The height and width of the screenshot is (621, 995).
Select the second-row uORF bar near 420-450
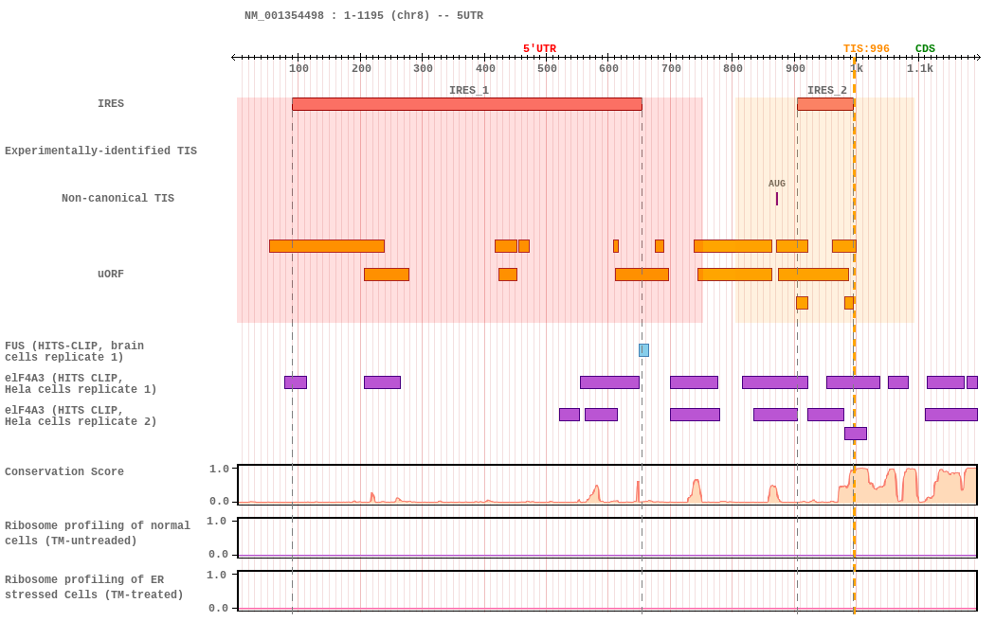508,275
